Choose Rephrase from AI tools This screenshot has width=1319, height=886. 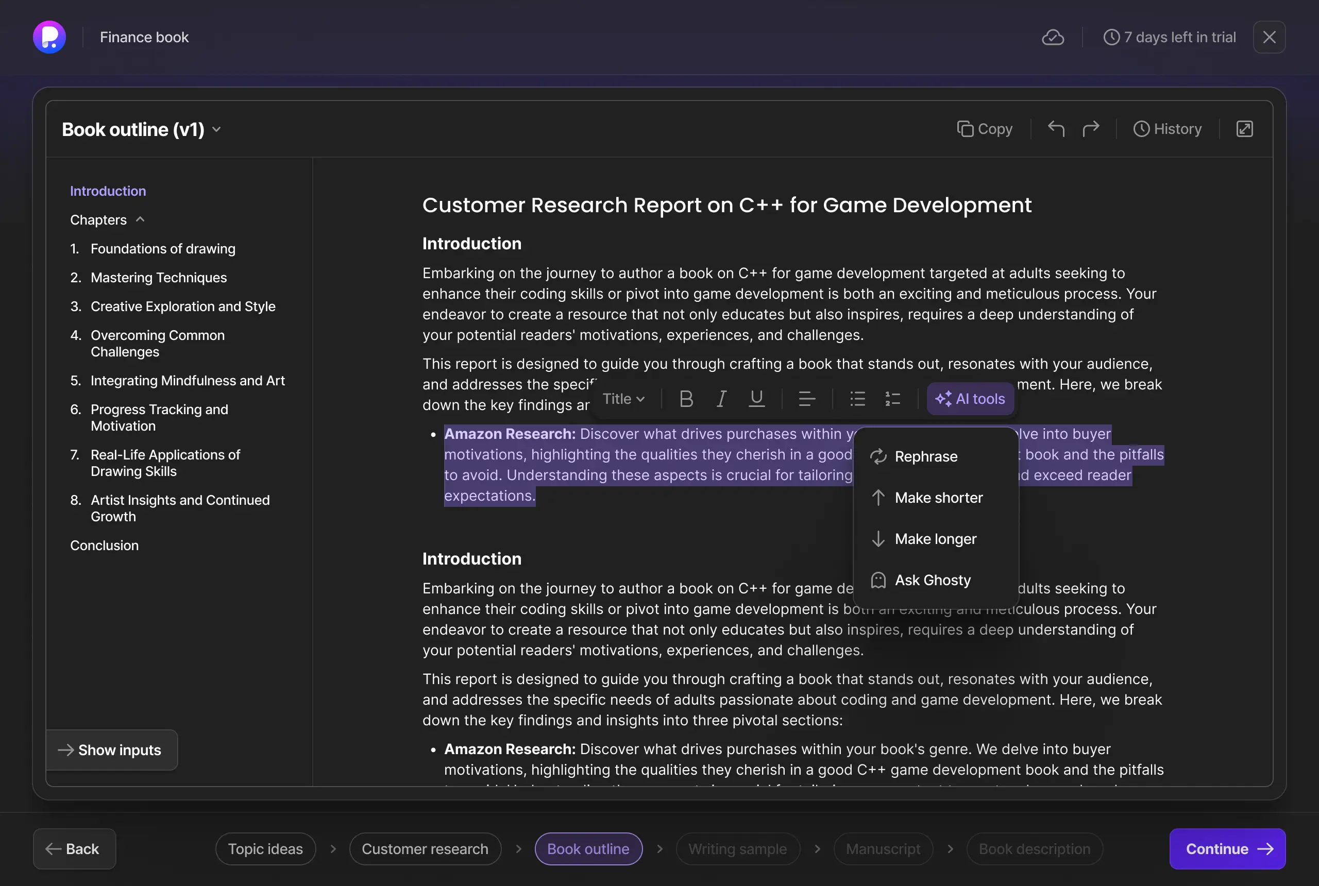tap(935, 456)
